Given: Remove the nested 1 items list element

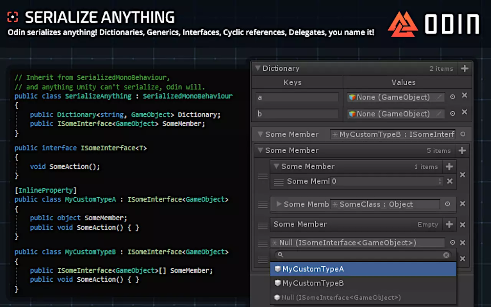Looking at the screenshot, I should click(x=462, y=175).
